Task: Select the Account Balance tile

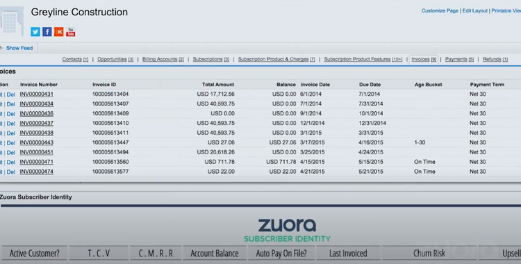Action: click(215, 254)
